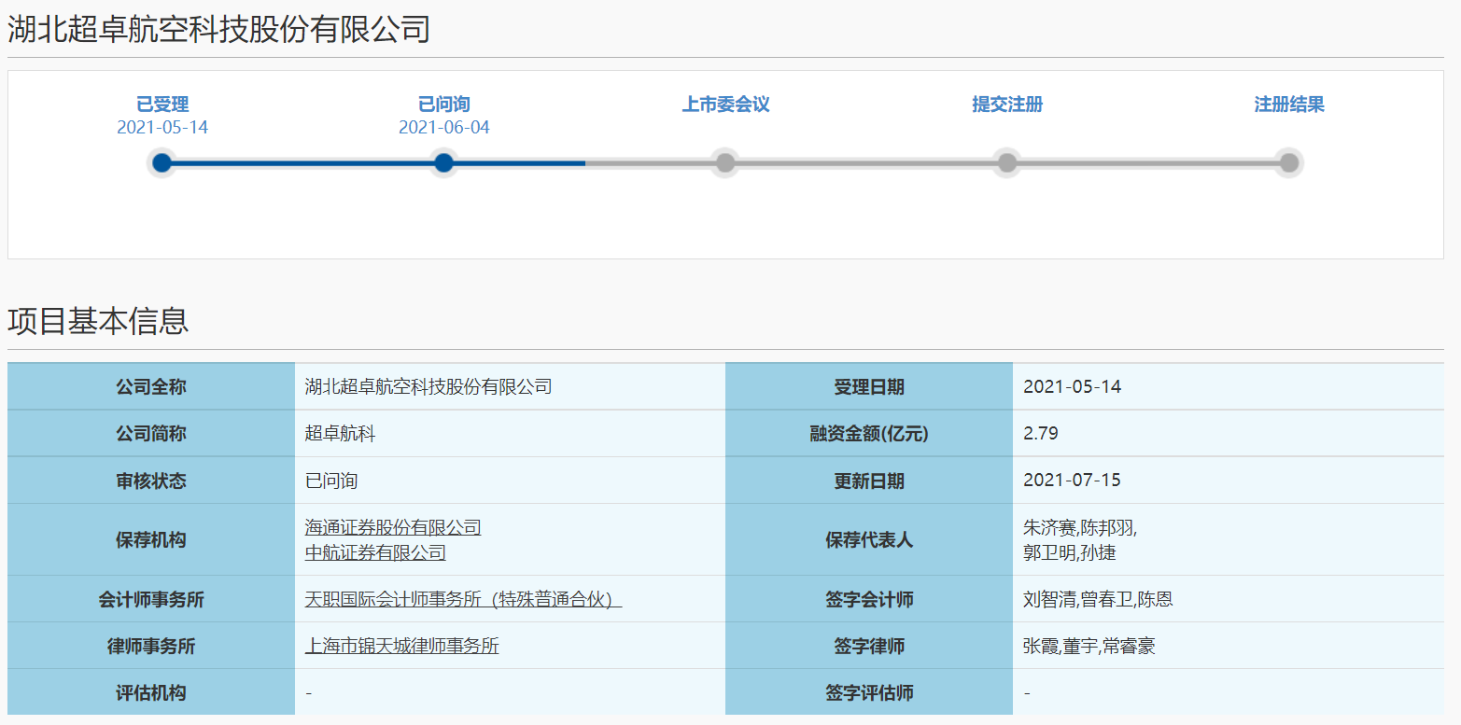Open the 中航证券有限公司 link

click(x=375, y=551)
